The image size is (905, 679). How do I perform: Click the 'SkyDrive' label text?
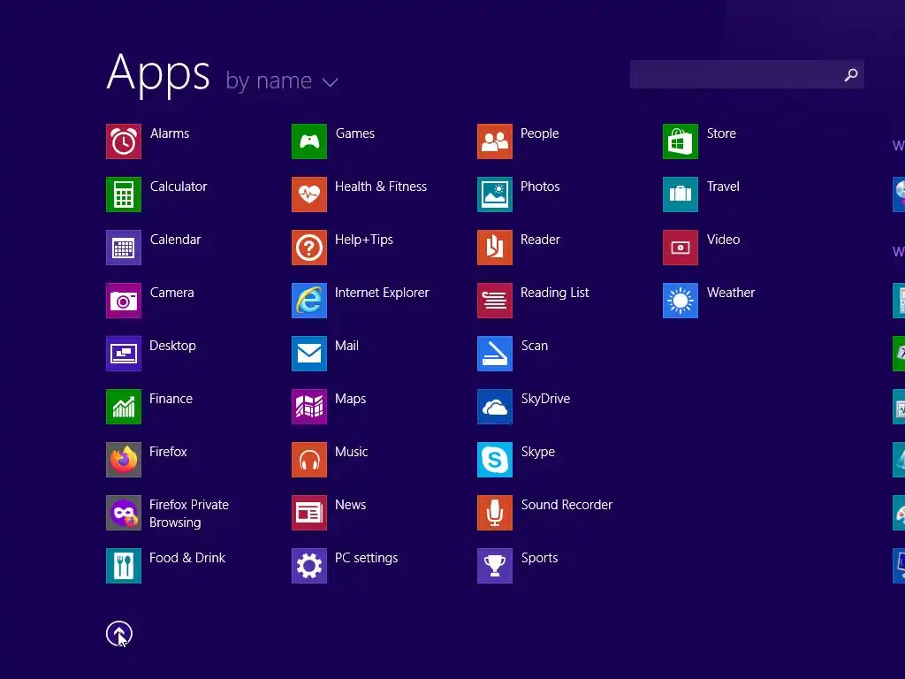click(x=545, y=399)
